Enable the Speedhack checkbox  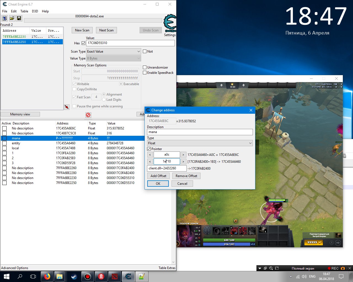pos(145,73)
